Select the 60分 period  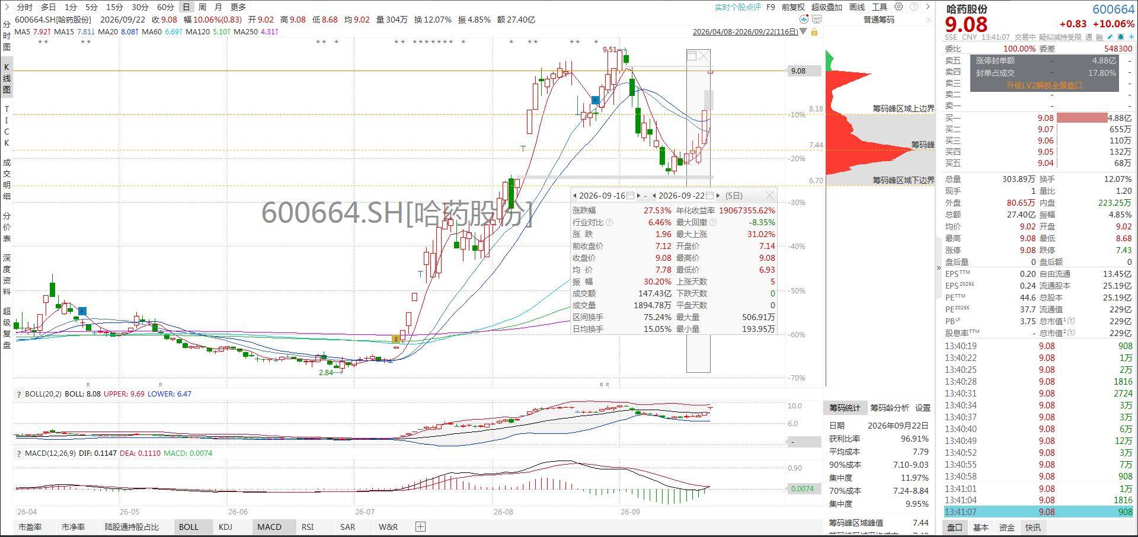point(165,7)
